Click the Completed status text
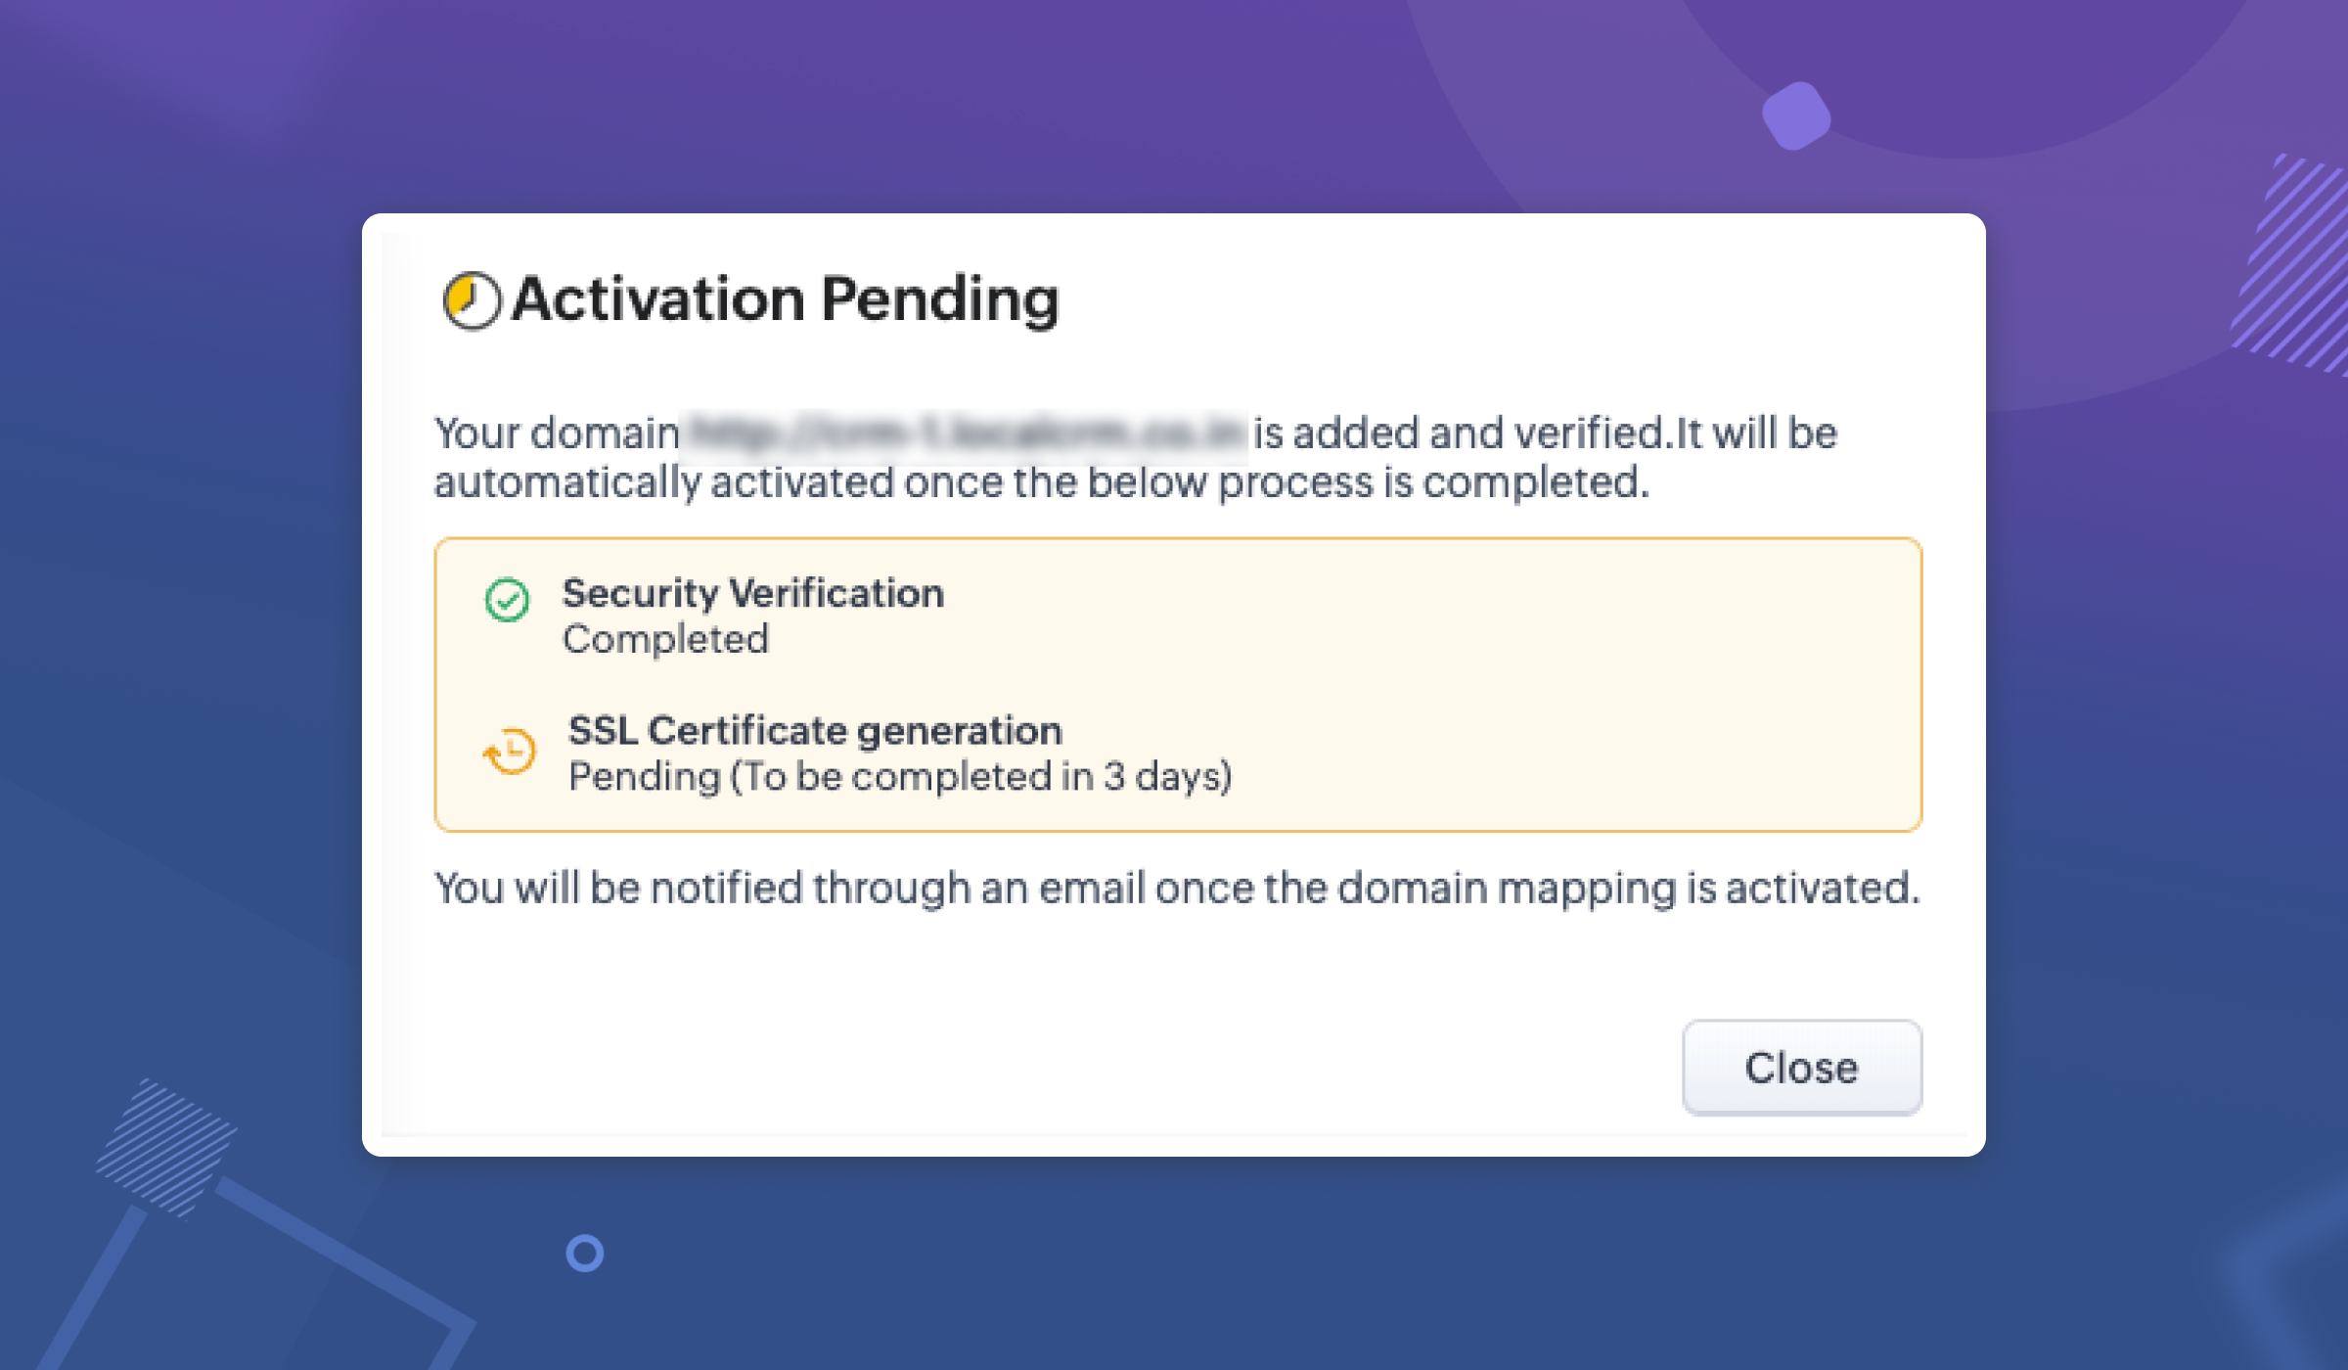This screenshot has height=1370, width=2348. (x=665, y=640)
